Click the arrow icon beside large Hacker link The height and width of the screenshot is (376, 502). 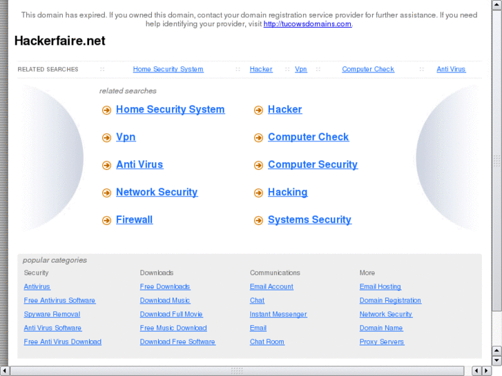tap(258, 110)
